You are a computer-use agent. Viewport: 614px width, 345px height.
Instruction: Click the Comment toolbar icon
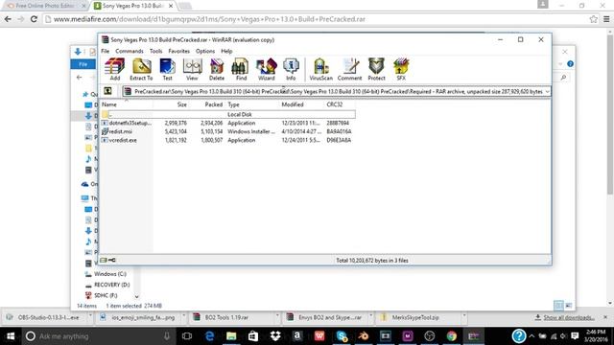point(349,69)
